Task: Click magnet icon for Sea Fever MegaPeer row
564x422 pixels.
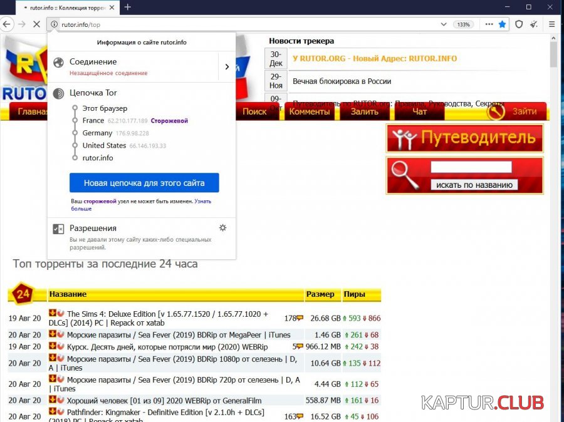Action: (60, 334)
